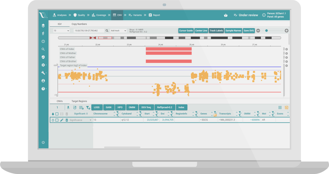Open the chromosome 13 dropdown
The image size is (329, 174).
tap(61, 31)
